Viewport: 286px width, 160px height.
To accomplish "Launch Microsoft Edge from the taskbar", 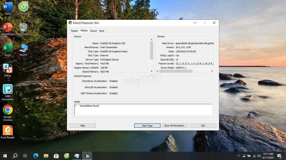I will [36, 156].
